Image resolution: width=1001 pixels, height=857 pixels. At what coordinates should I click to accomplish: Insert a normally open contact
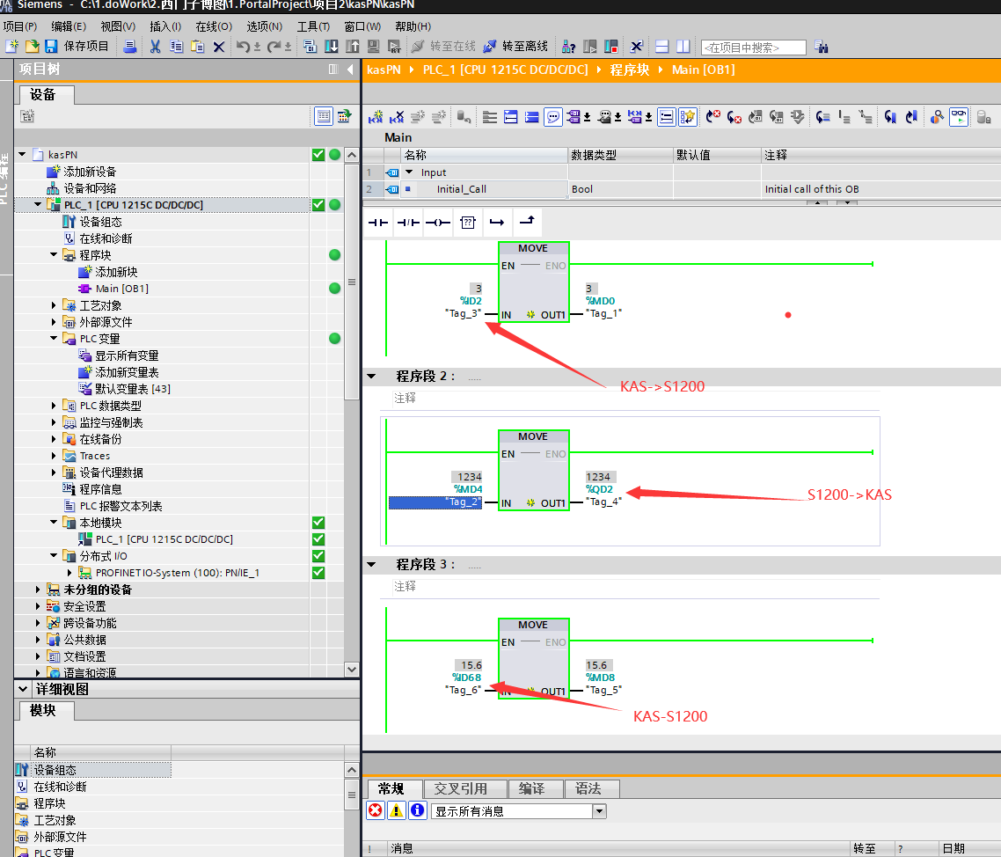[377, 223]
